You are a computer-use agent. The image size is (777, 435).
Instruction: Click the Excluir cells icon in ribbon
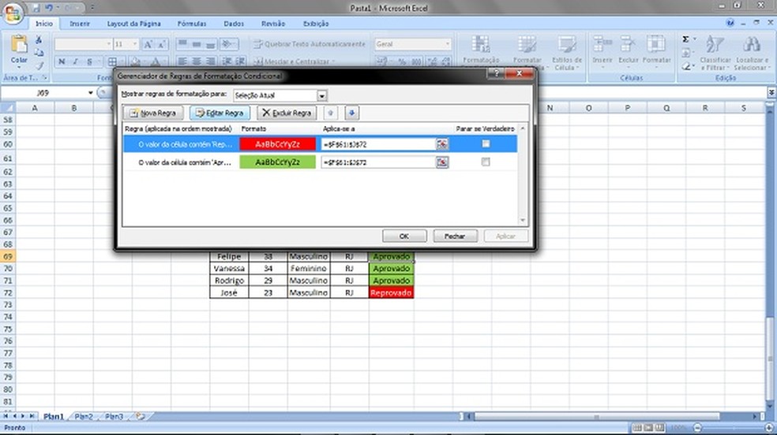pyautogui.click(x=627, y=44)
